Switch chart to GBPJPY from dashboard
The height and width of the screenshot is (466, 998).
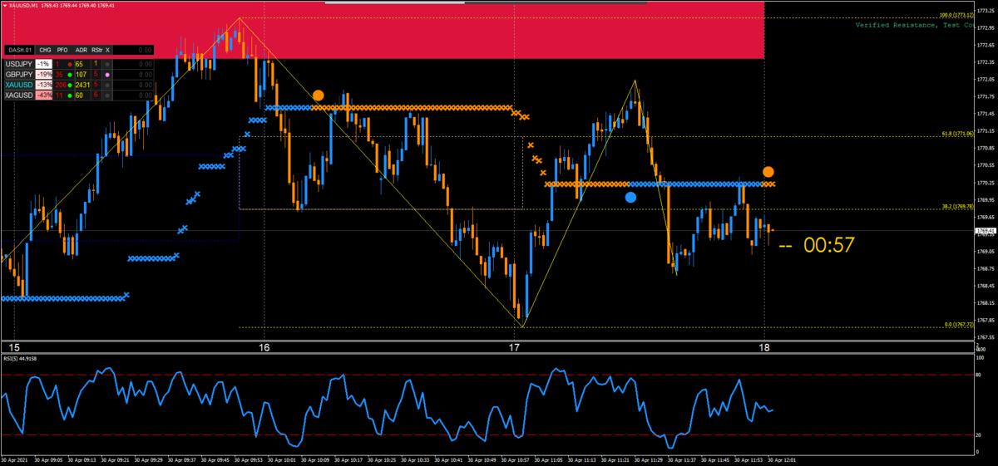(x=19, y=75)
